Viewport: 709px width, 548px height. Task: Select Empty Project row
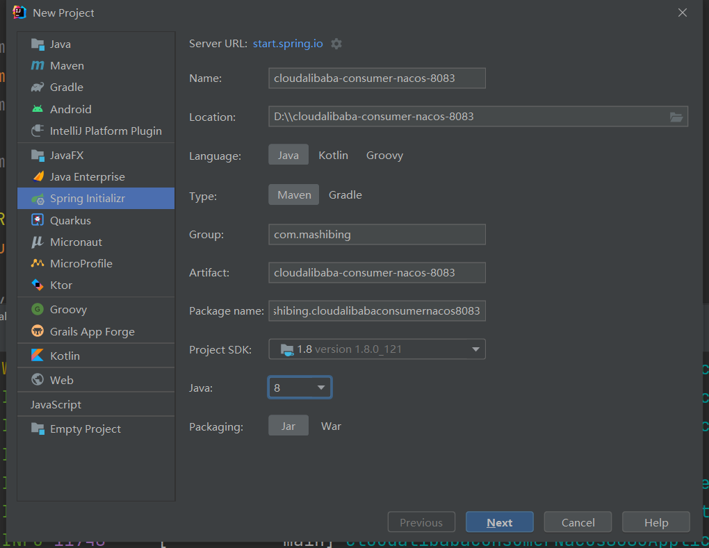[x=96, y=429]
